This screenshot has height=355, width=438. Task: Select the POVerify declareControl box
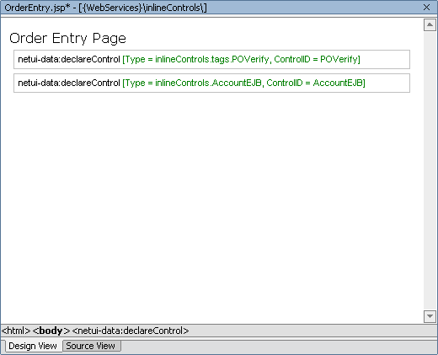211,59
